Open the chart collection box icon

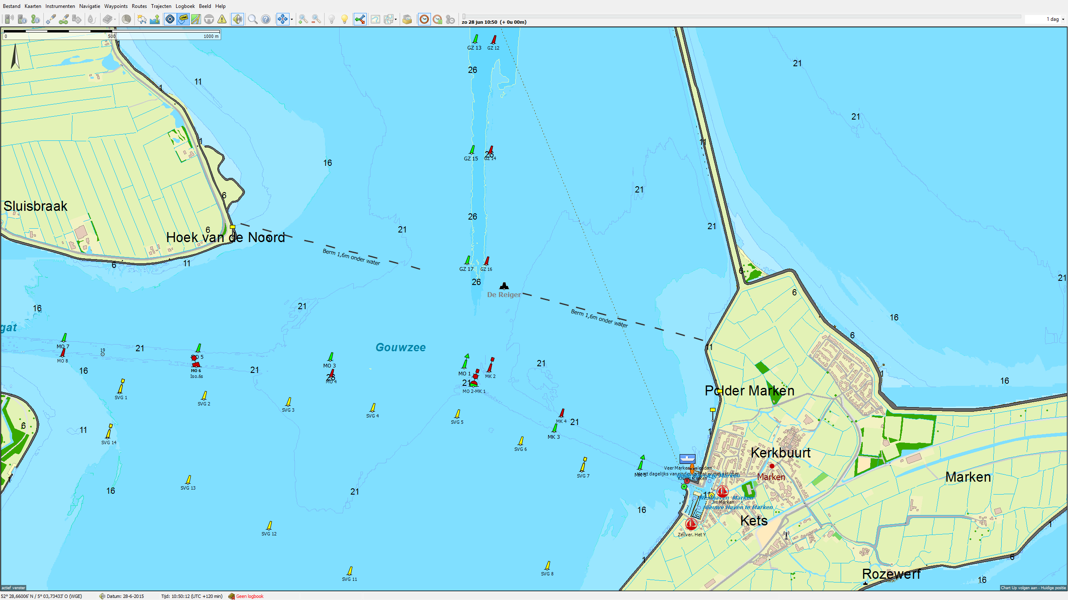point(407,19)
